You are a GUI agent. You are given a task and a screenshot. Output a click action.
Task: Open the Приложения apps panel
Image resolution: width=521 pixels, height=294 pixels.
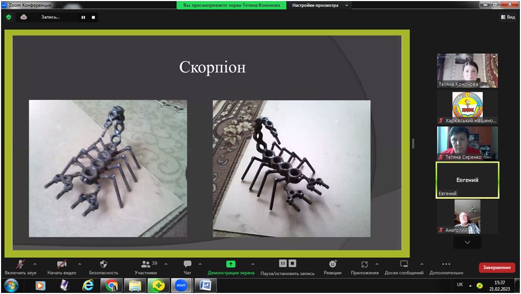coord(364,267)
